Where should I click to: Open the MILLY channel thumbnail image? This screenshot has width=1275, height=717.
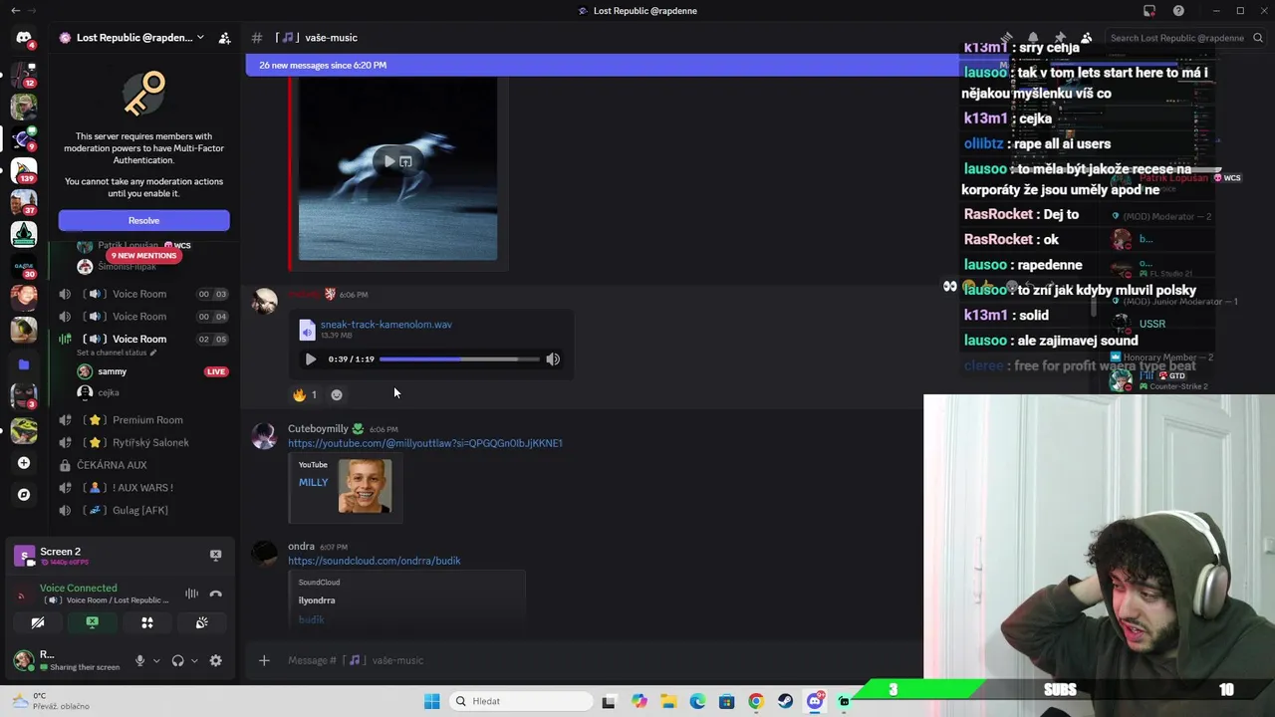click(x=365, y=486)
